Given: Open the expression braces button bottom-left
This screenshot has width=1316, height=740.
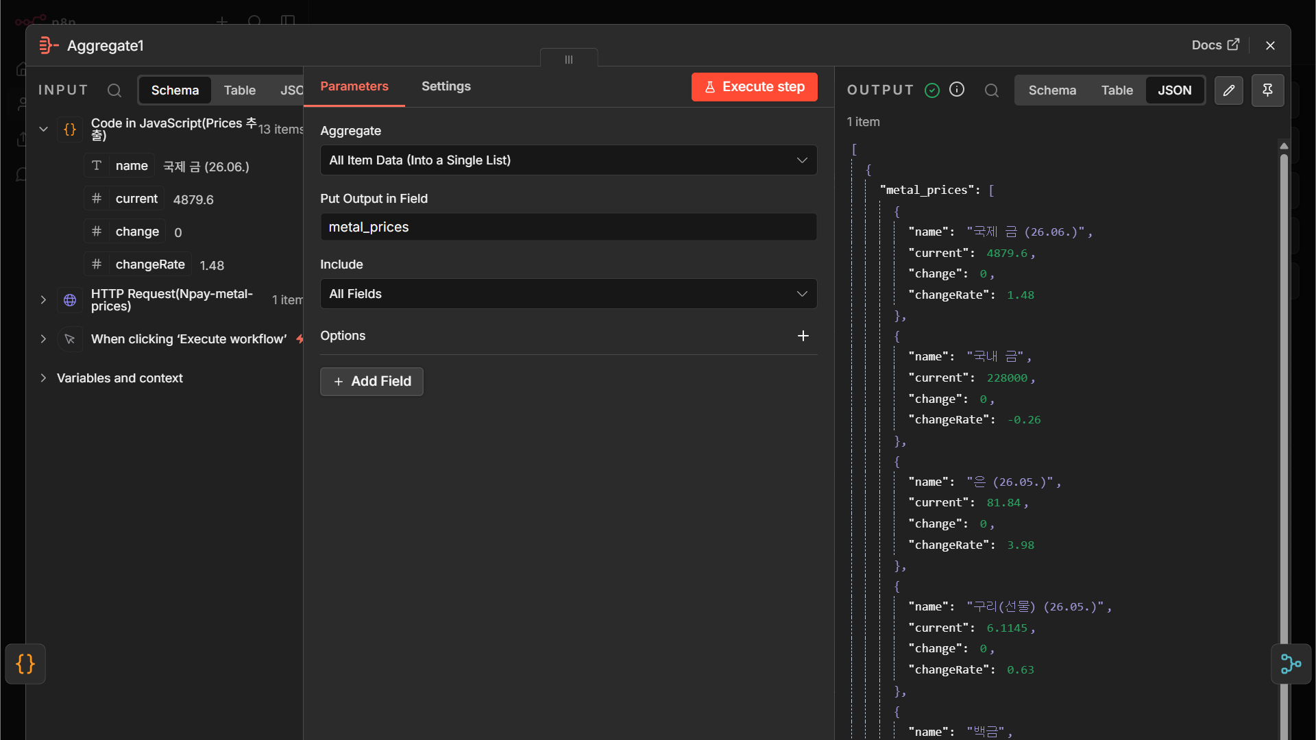Looking at the screenshot, I should [x=25, y=664].
